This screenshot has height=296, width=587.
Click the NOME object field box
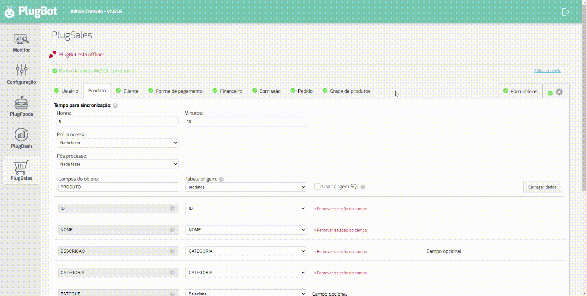(119, 230)
